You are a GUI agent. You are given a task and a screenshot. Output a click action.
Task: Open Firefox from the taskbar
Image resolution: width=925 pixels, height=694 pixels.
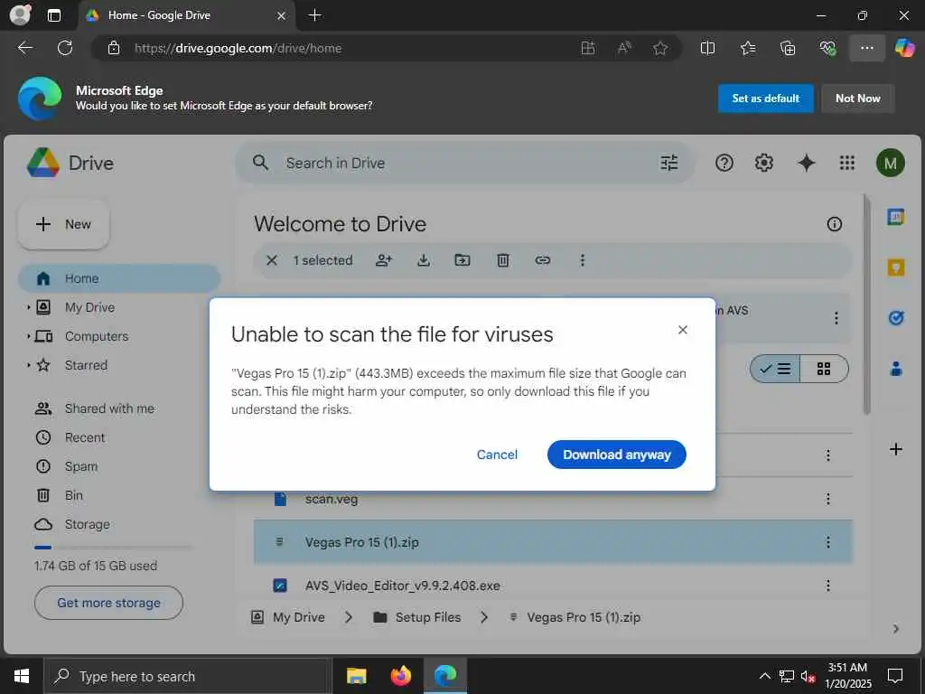click(x=400, y=675)
